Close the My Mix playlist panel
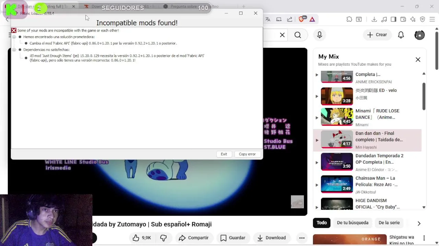The height and width of the screenshot is (246, 439). point(418,59)
